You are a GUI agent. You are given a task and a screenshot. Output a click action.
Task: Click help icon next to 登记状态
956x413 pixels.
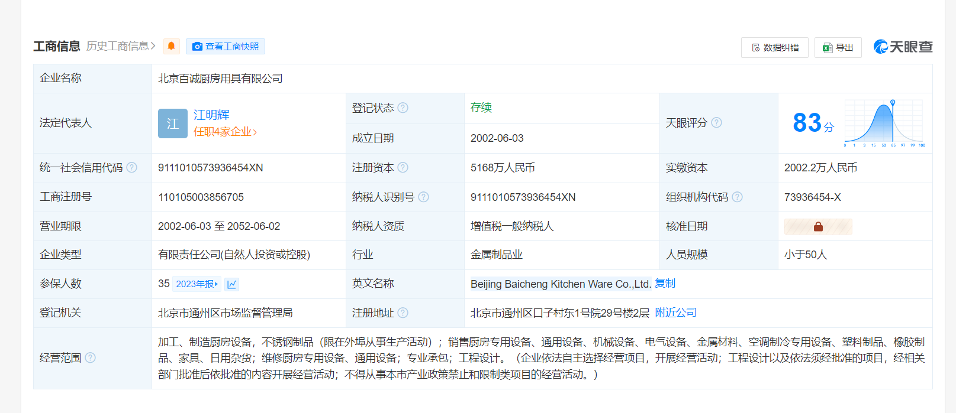pyautogui.click(x=403, y=108)
